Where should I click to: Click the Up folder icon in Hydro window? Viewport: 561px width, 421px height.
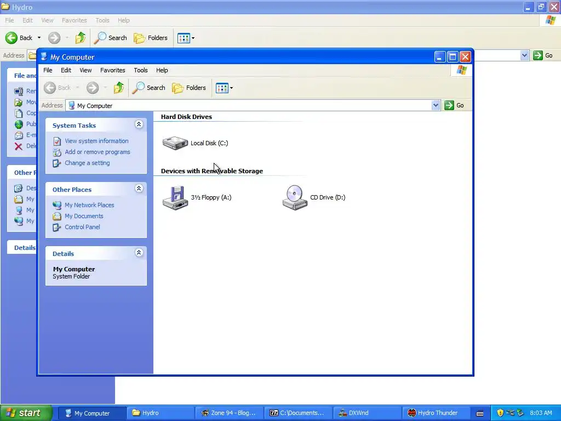pos(80,38)
